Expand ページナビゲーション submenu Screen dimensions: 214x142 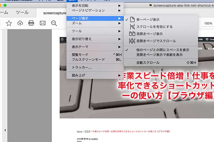pos(95,10)
